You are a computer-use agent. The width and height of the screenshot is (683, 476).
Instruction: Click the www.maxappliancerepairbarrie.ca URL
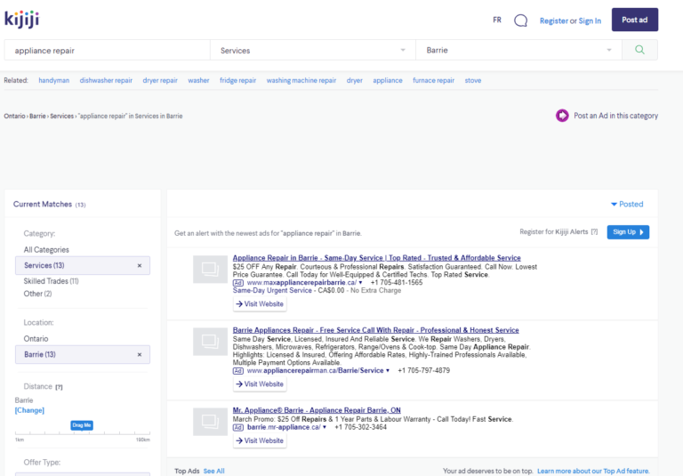click(x=301, y=282)
